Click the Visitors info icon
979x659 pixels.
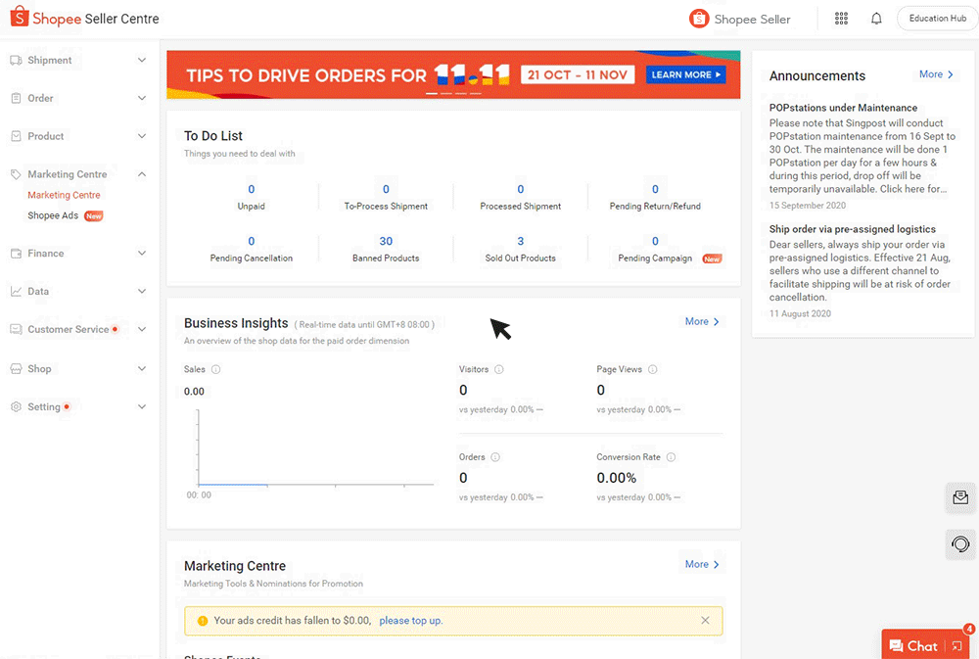pyautogui.click(x=499, y=369)
